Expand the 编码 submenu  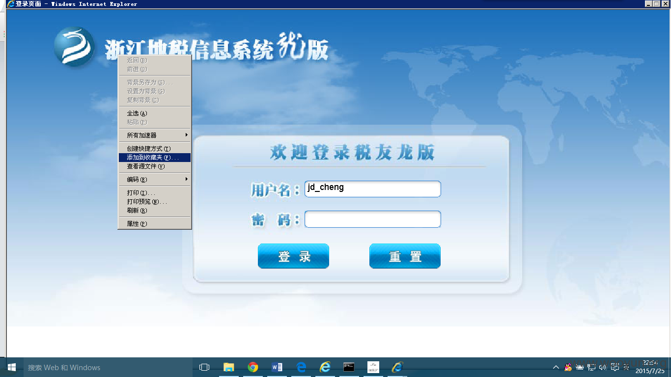point(154,180)
